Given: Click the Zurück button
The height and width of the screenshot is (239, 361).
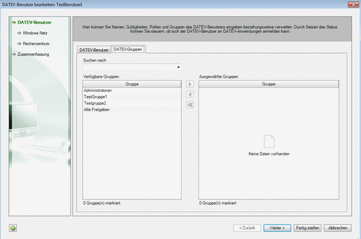Looking at the screenshot, I should (x=247, y=228).
